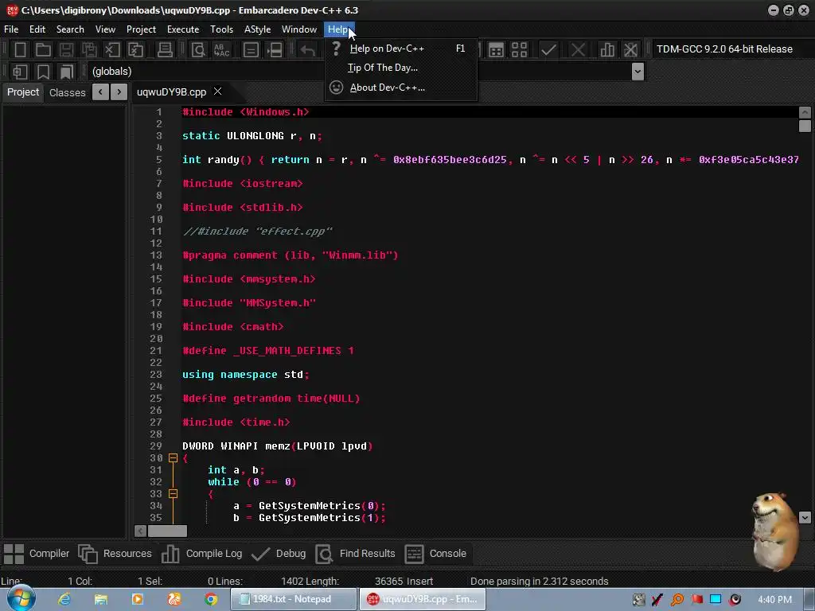Open the Debug bottom panel tab
The width and height of the screenshot is (815, 611).
pos(279,554)
